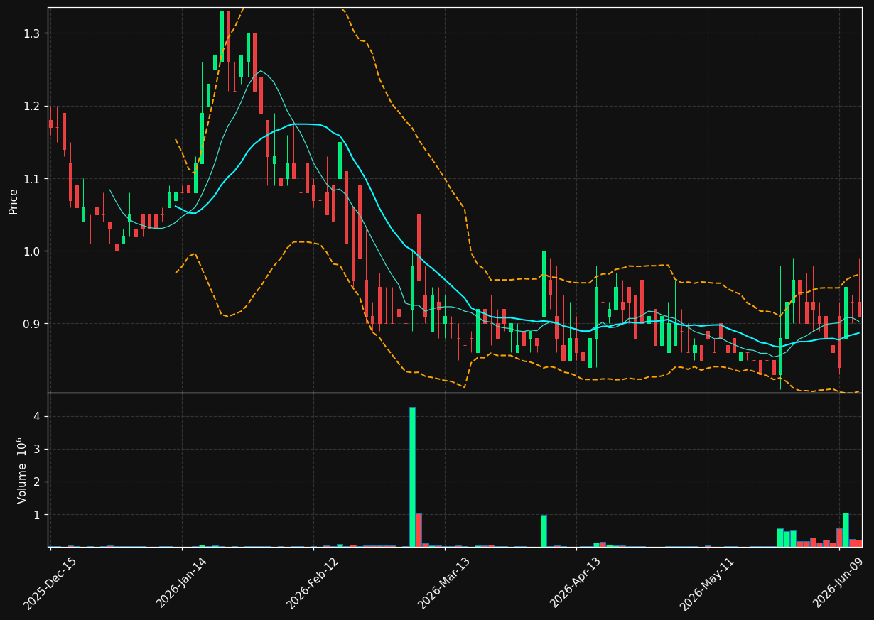Click the red volume bar beside the tallest bar
The height and width of the screenshot is (620, 874).
[419, 530]
